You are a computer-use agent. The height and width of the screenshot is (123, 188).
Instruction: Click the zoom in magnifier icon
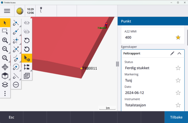pyautogui.click(x=5, y=40)
